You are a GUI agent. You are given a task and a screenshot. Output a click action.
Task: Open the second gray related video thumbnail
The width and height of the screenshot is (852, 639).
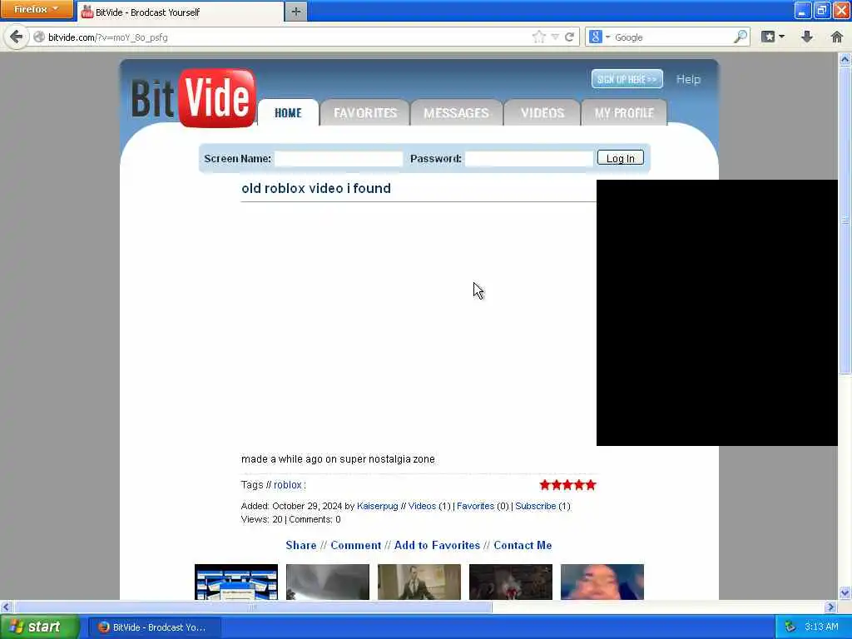click(328, 582)
